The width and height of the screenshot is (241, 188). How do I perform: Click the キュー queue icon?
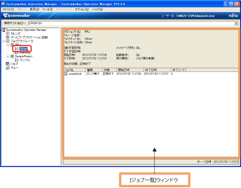pyautogui.click(x=8, y=68)
